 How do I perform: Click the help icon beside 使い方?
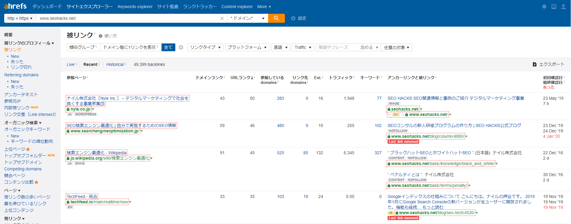point(101,36)
